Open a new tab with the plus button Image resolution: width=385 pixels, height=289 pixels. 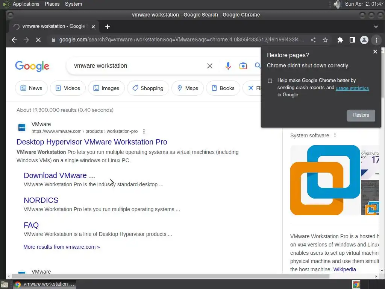107,27
